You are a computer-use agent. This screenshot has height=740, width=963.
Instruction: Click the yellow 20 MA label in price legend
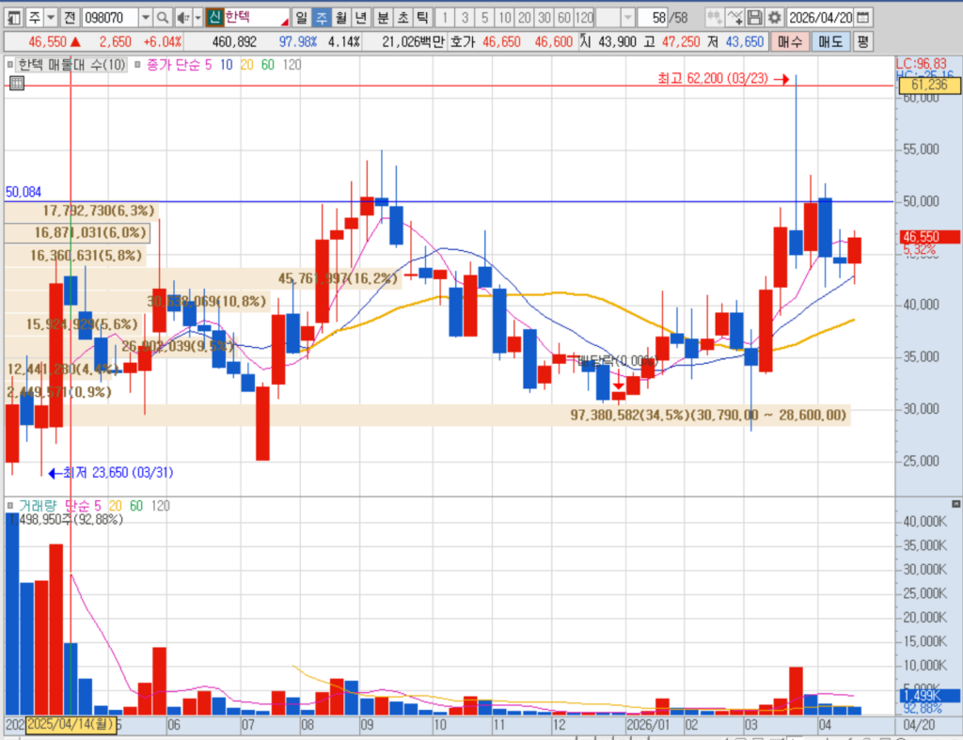pyautogui.click(x=247, y=65)
